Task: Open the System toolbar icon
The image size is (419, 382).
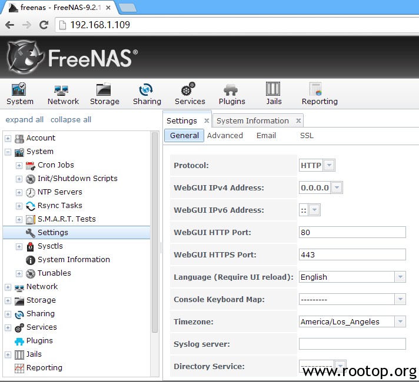Action: tap(19, 93)
